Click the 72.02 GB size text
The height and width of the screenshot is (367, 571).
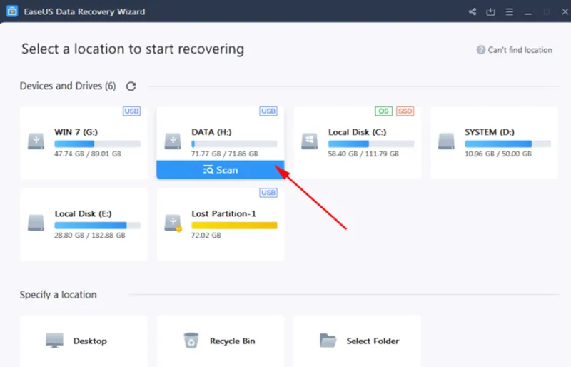point(206,236)
